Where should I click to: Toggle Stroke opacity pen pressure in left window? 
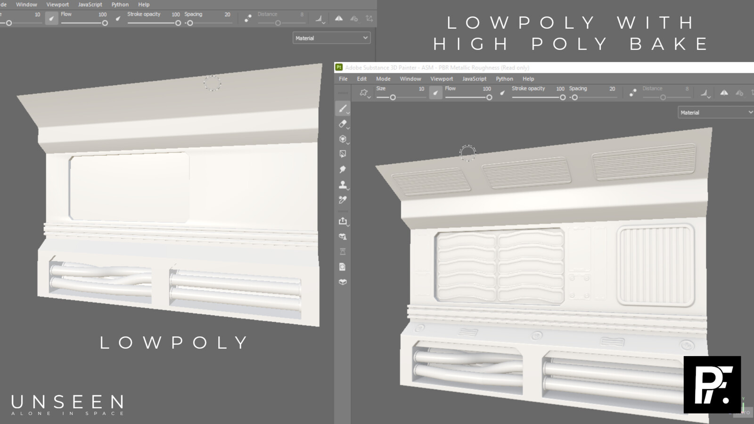(118, 18)
